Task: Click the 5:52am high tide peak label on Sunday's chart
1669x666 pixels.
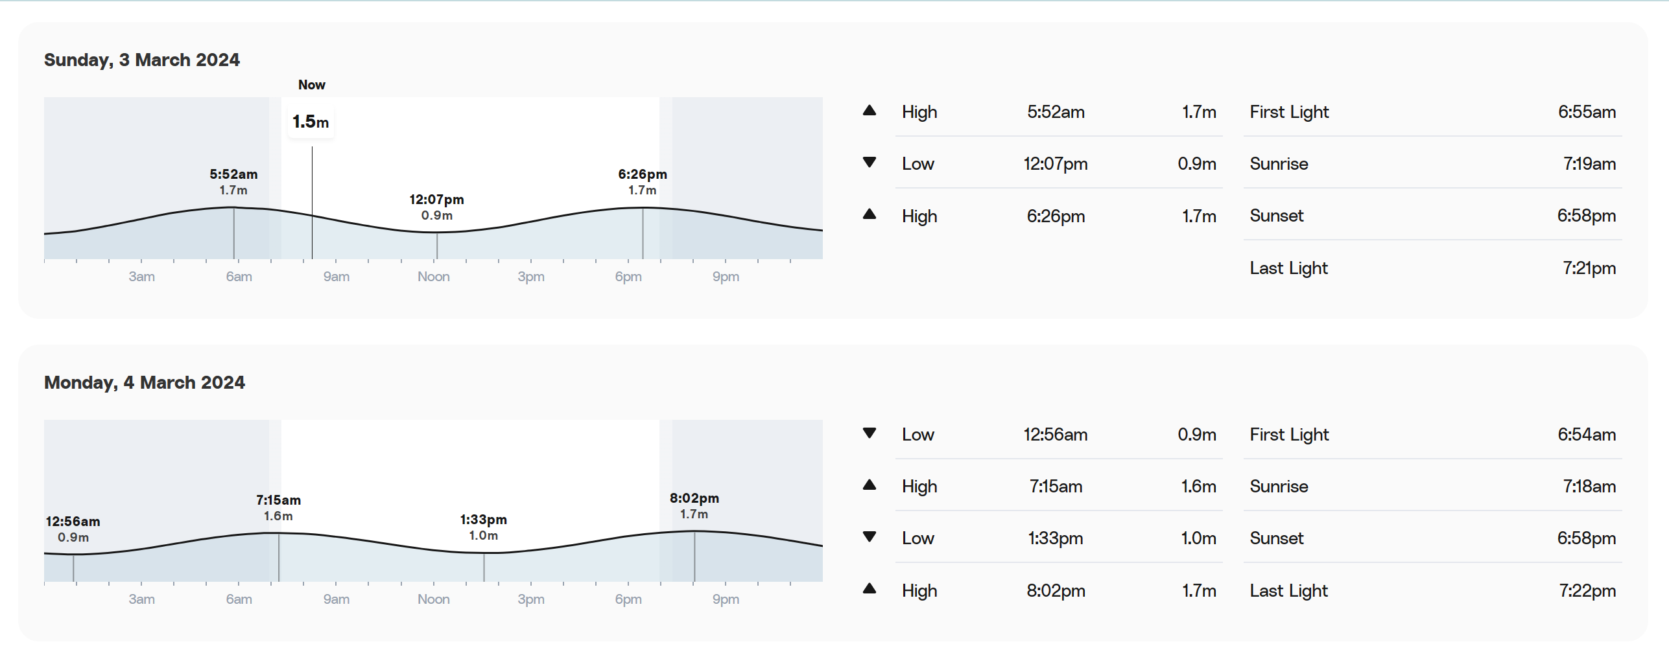Action: click(x=233, y=181)
